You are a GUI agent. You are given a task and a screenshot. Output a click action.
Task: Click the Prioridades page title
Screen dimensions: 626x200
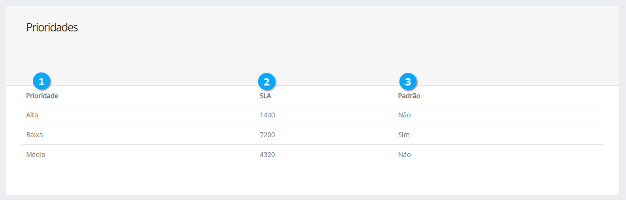(x=52, y=28)
